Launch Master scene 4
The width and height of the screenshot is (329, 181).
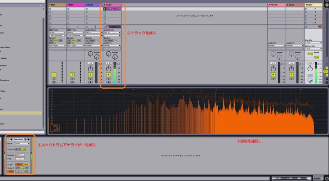coord(306,19)
